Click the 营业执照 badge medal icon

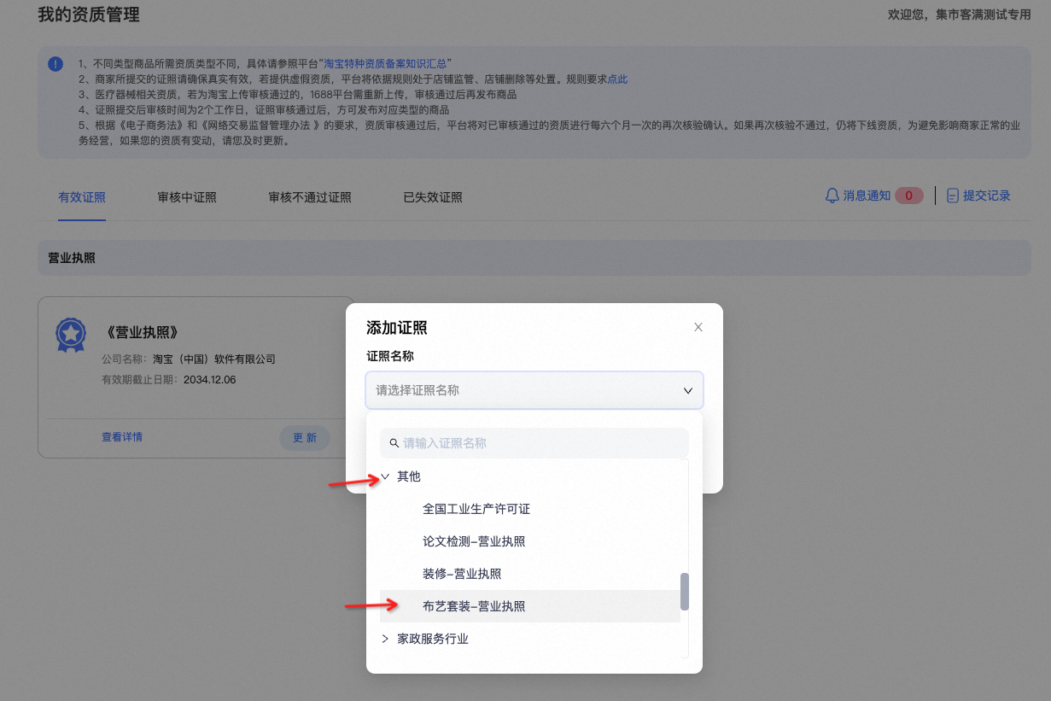(x=70, y=336)
